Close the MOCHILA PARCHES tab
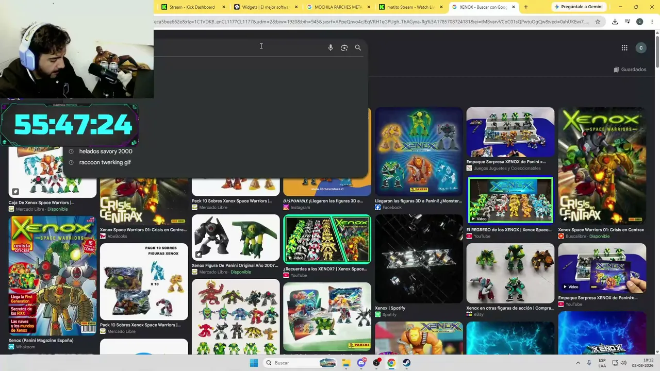This screenshot has width=660, height=371. tap(369, 7)
